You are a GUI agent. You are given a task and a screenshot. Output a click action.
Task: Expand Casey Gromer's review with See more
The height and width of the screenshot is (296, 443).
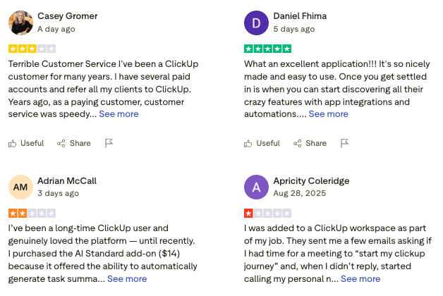point(119,113)
